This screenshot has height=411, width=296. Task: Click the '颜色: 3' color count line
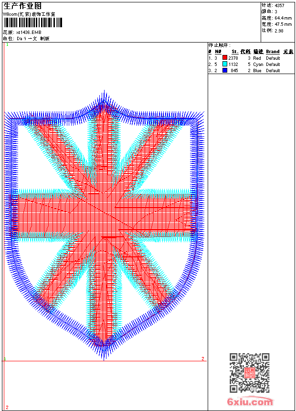coord(269,11)
